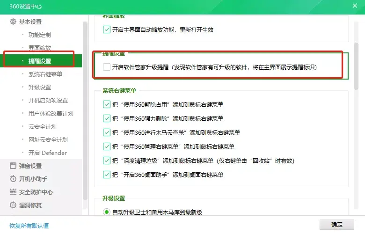This screenshot has width=365, height=234.
Task: Click the icon beside 漏洞修复
Action: (13, 205)
